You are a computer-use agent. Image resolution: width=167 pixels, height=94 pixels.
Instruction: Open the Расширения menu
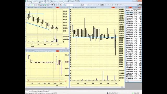[x=53, y=3]
